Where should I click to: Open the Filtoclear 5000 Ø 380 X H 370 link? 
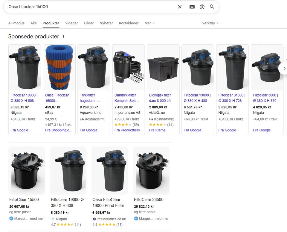point(265,98)
